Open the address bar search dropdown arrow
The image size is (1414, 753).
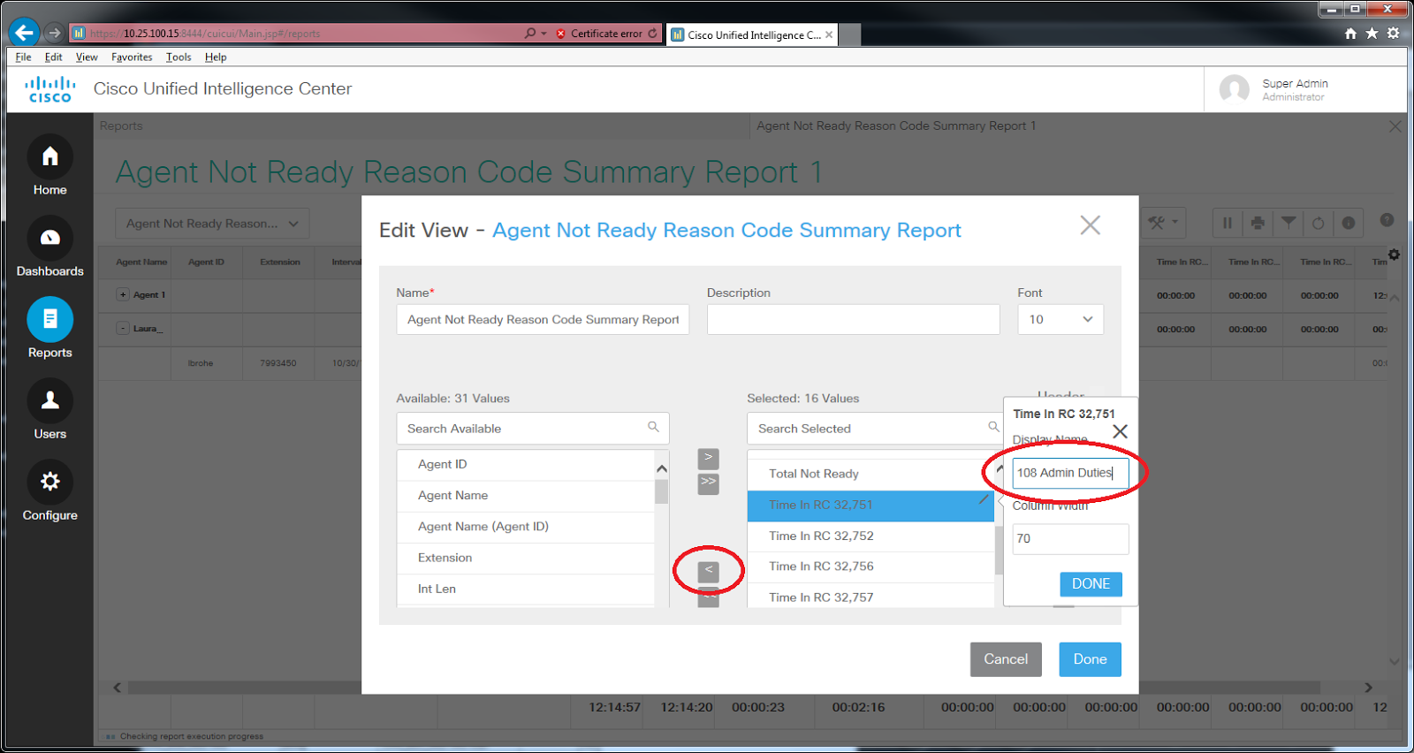[x=544, y=34]
